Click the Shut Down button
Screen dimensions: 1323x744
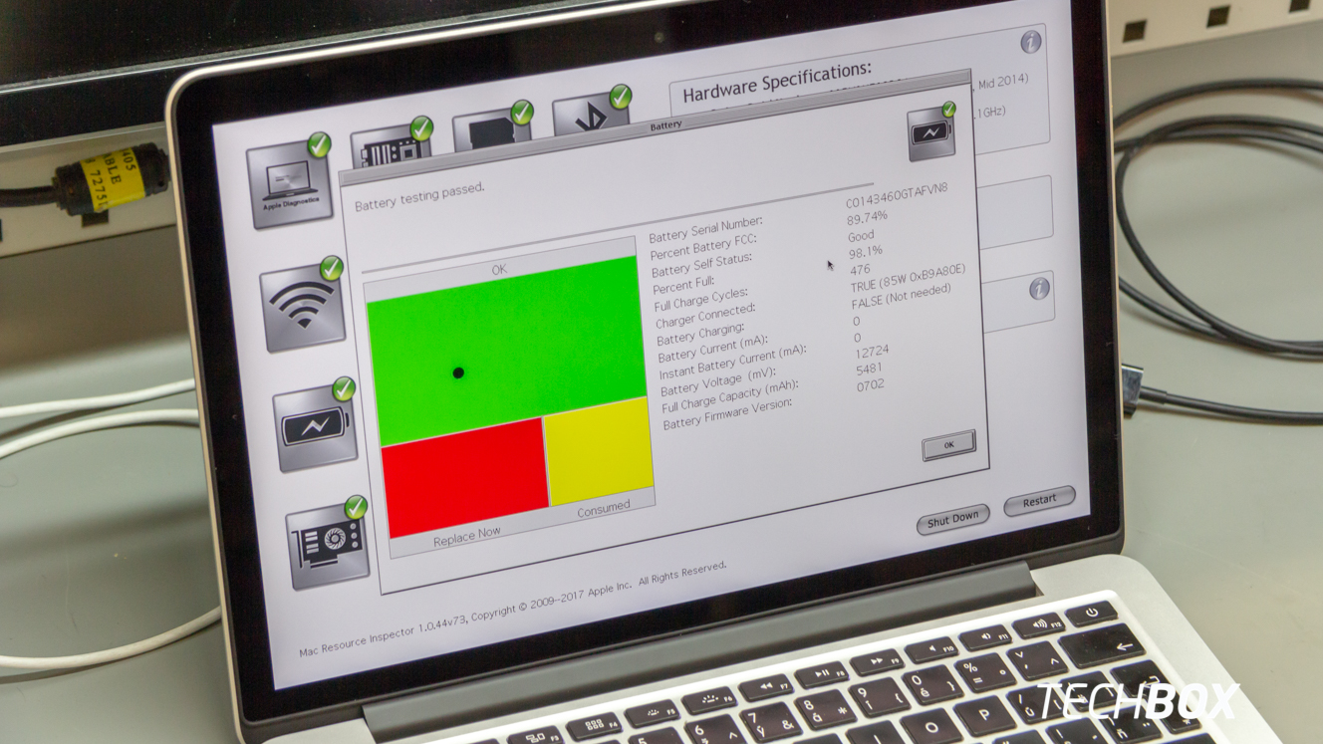pos(953,520)
